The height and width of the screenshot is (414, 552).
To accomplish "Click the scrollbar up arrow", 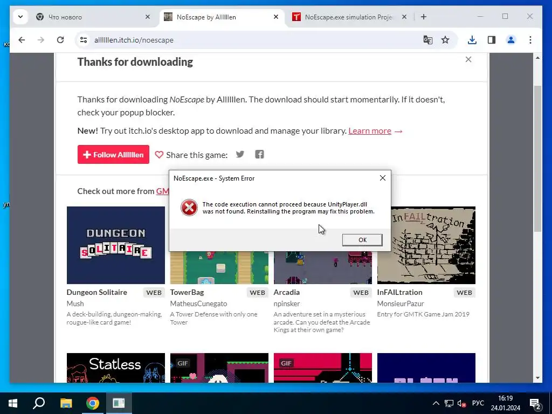I will tap(537, 58).
